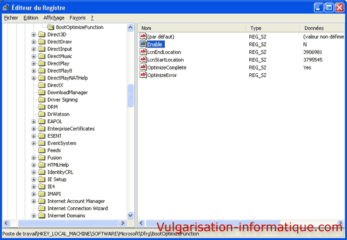Select the IdentityCRL key label

click(60, 172)
